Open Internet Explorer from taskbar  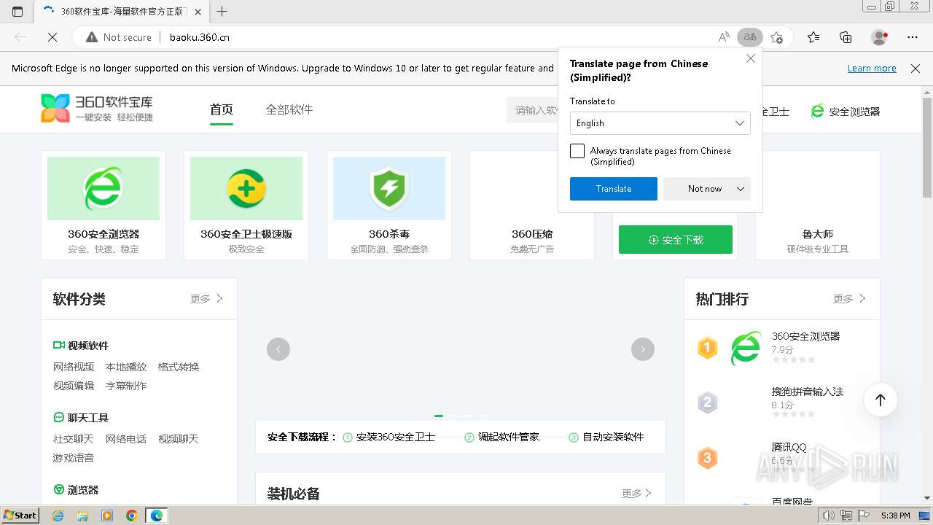[58, 516]
